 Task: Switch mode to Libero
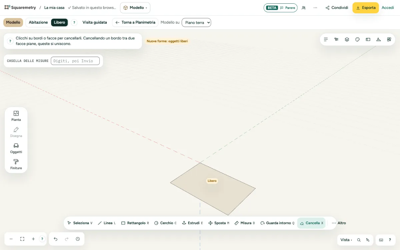point(60,22)
